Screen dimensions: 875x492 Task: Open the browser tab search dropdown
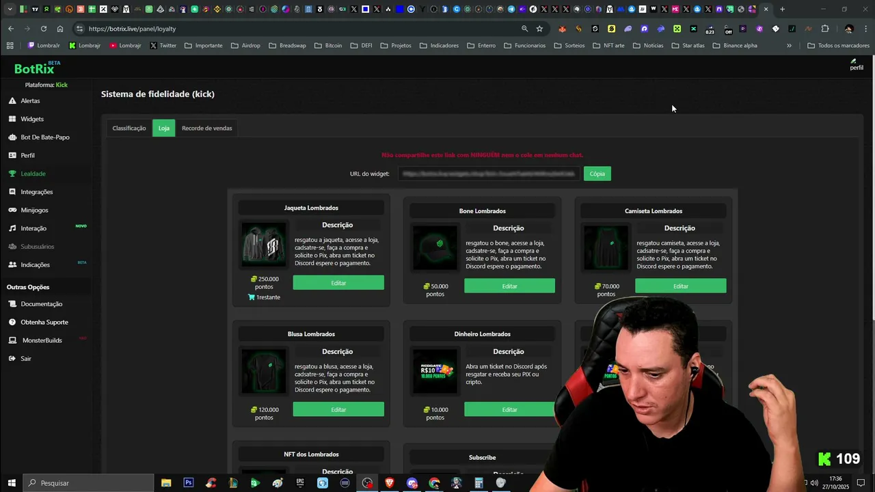point(10,9)
